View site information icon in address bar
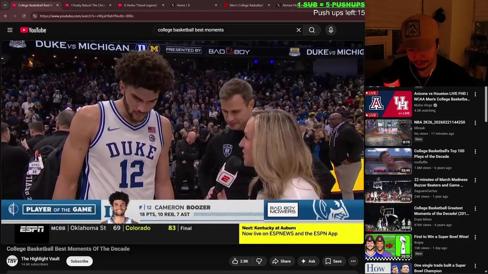The width and height of the screenshot is (488, 274). click(34, 16)
